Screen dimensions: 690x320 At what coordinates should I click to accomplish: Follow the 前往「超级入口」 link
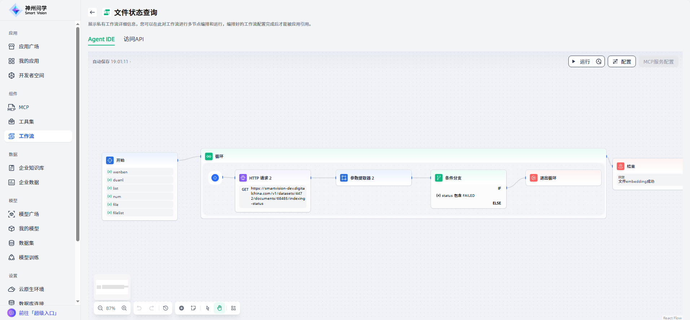[x=38, y=313]
